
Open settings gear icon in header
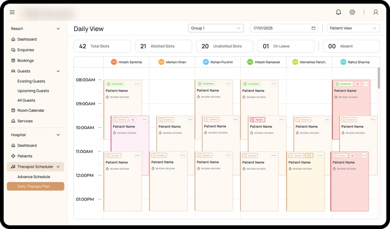(352, 12)
